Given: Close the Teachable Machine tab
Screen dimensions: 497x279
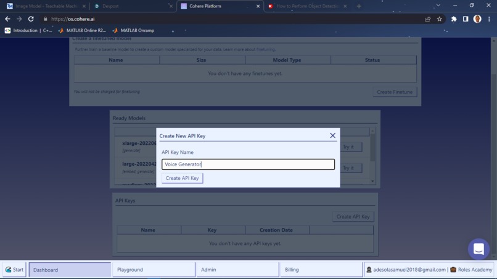Looking at the screenshot, I should 84,6.
